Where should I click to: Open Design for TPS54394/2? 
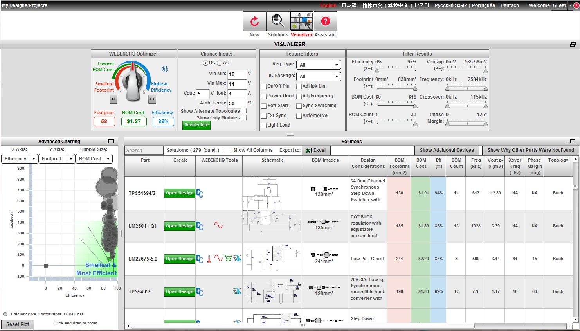(x=180, y=193)
